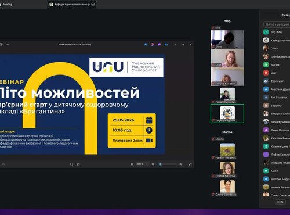
Task: Open the 100% zoom dropdown
Action: (x=142, y=164)
